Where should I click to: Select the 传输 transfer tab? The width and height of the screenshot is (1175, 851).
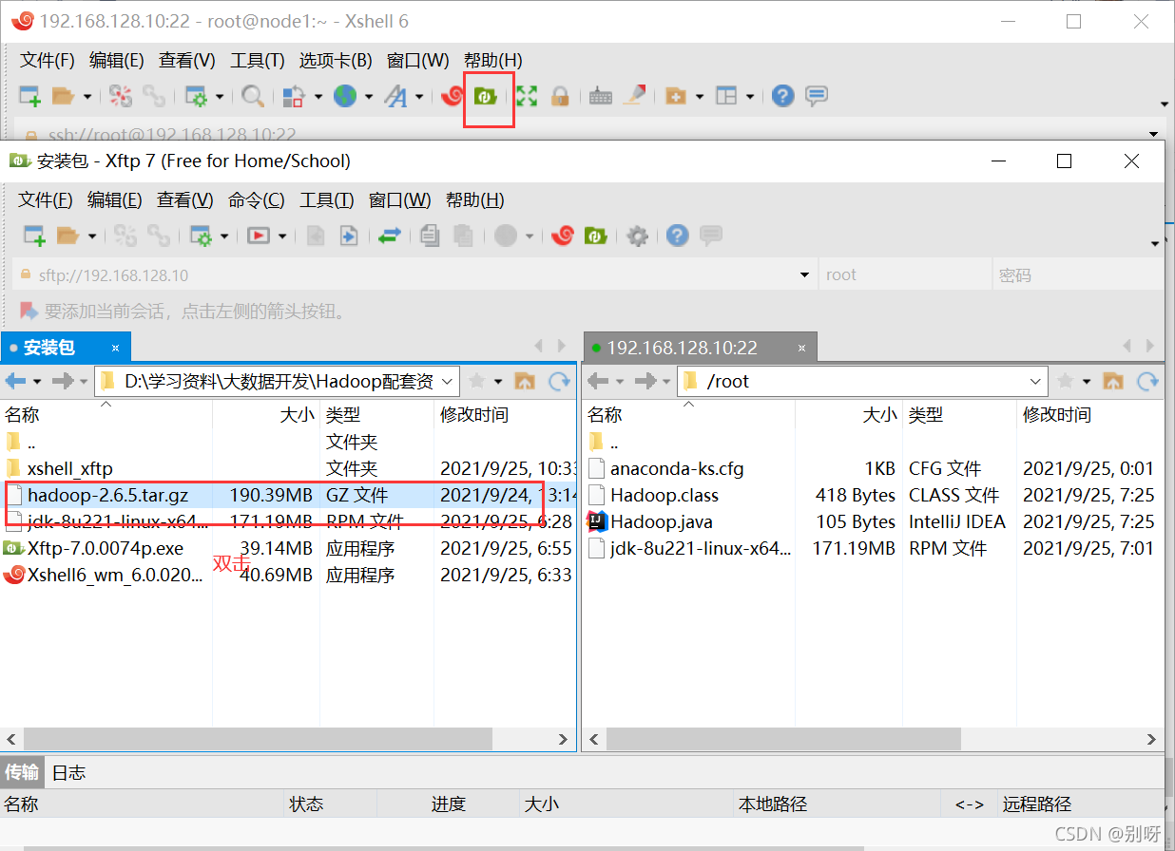(x=22, y=772)
